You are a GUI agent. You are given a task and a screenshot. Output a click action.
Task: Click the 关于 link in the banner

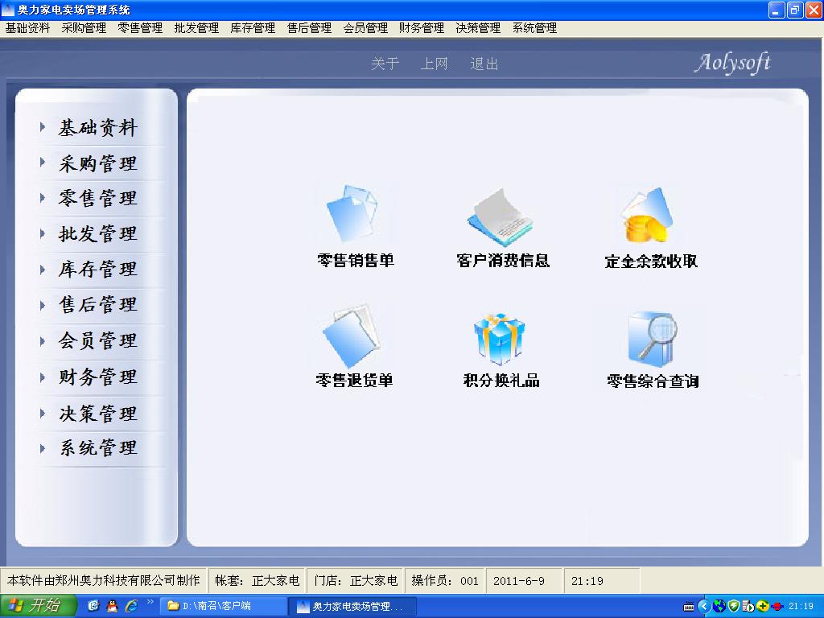[x=384, y=65]
